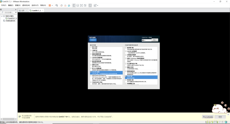Open the 文件(F) menu
Image resolution: width=230 pixels, height=124 pixels.
click(x=4, y=6)
